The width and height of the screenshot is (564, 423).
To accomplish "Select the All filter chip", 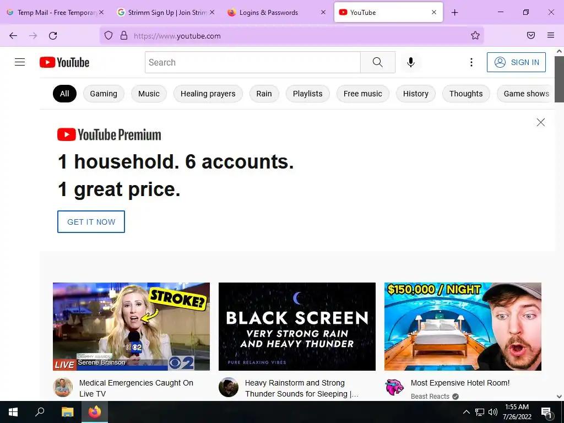I will (64, 94).
